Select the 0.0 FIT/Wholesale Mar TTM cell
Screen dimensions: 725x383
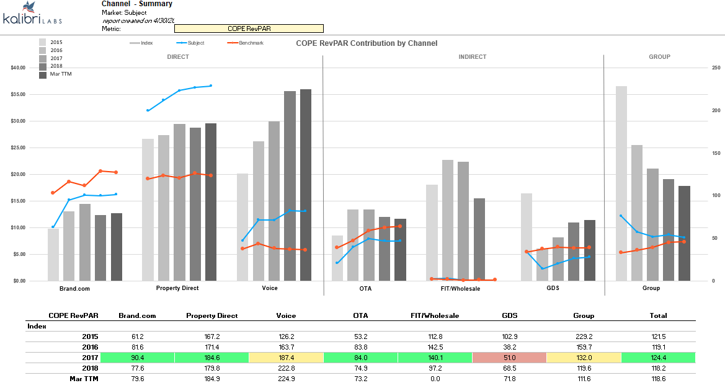click(x=435, y=379)
